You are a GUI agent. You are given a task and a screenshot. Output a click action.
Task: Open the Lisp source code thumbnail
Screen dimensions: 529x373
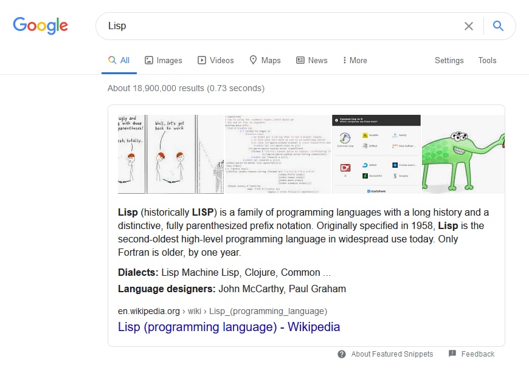(x=278, y=154)
